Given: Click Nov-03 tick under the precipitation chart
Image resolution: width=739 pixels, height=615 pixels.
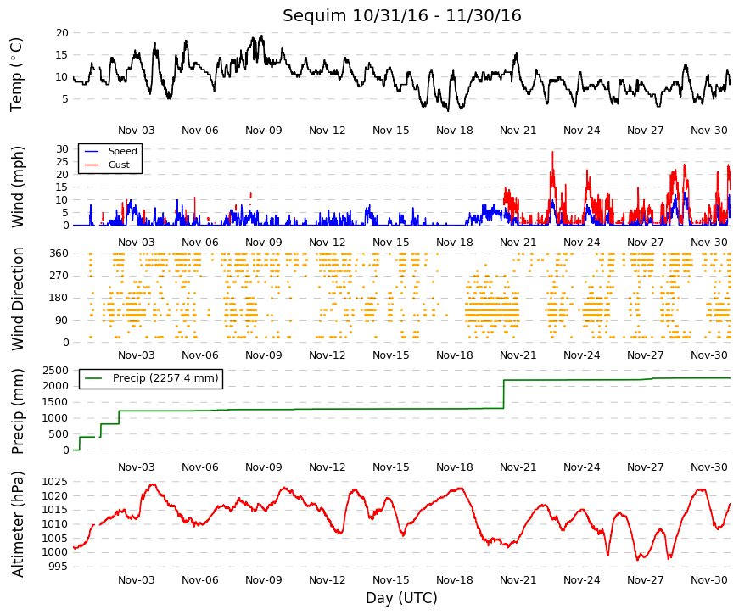Looking at the screenshot, I should (137, 467).
